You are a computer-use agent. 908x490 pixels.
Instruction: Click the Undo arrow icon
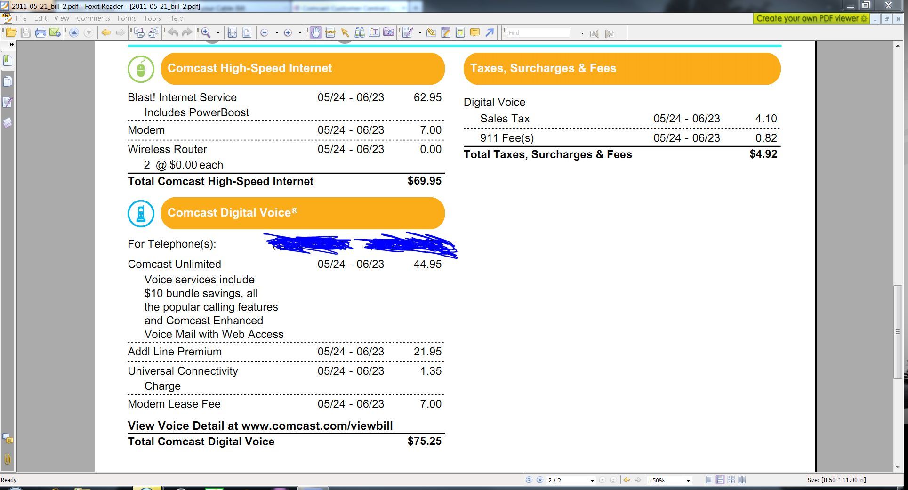point(173,32)
